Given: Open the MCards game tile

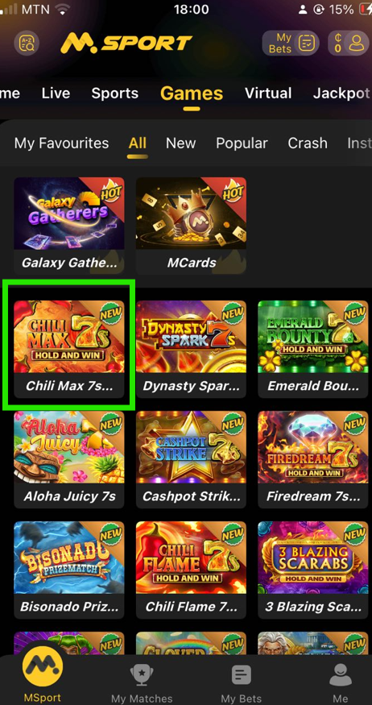Looking at the screenshot, I should click(192, 226).
